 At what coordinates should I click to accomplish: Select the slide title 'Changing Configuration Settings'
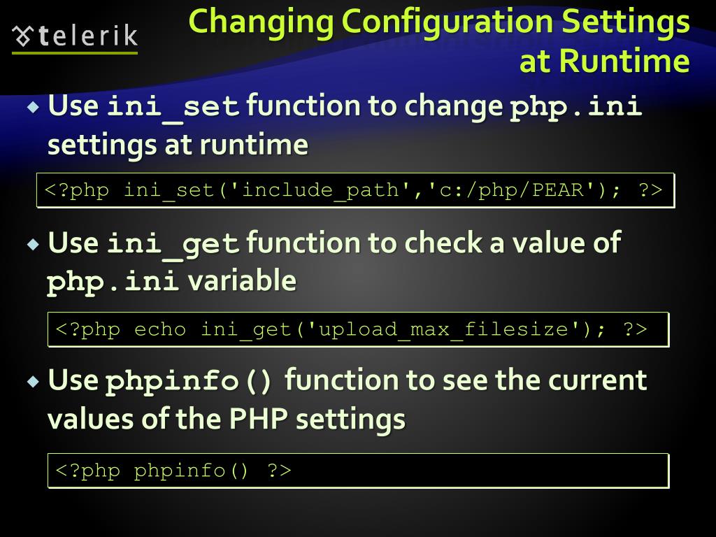pos(439,22)
